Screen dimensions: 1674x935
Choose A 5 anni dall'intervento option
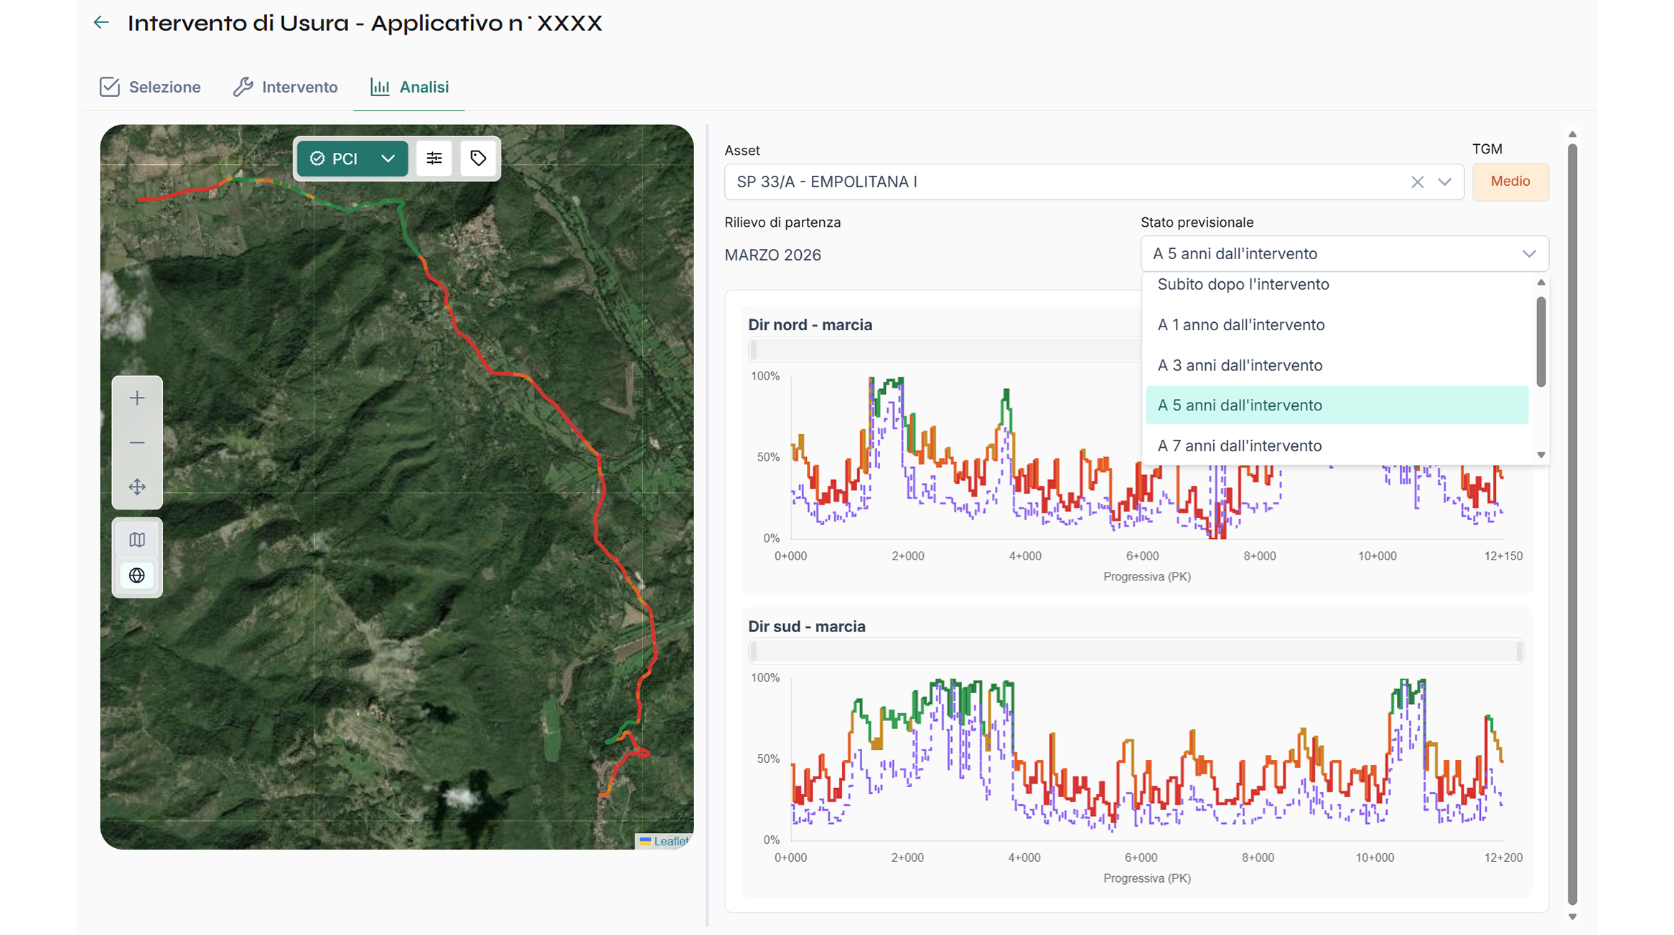click(x=1337, y=405)
